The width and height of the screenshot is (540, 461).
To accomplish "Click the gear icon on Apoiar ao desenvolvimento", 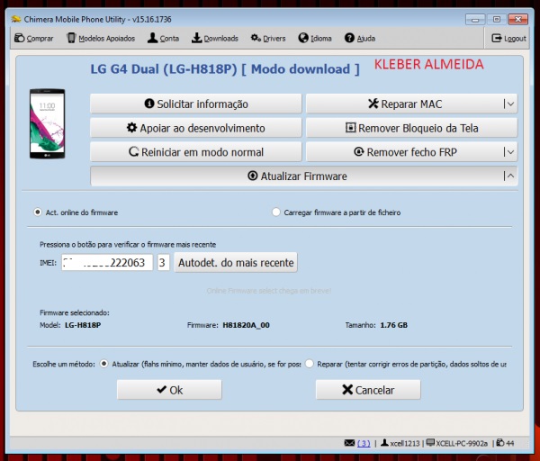I will tap(131, 128).
